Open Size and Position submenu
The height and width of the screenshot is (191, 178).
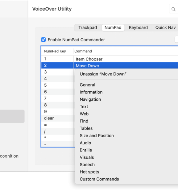[97, 136]
